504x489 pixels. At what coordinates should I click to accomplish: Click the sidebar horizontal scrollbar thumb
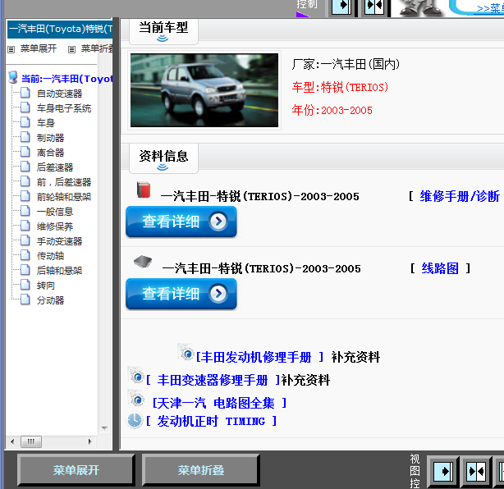click(x=31, y=441)
